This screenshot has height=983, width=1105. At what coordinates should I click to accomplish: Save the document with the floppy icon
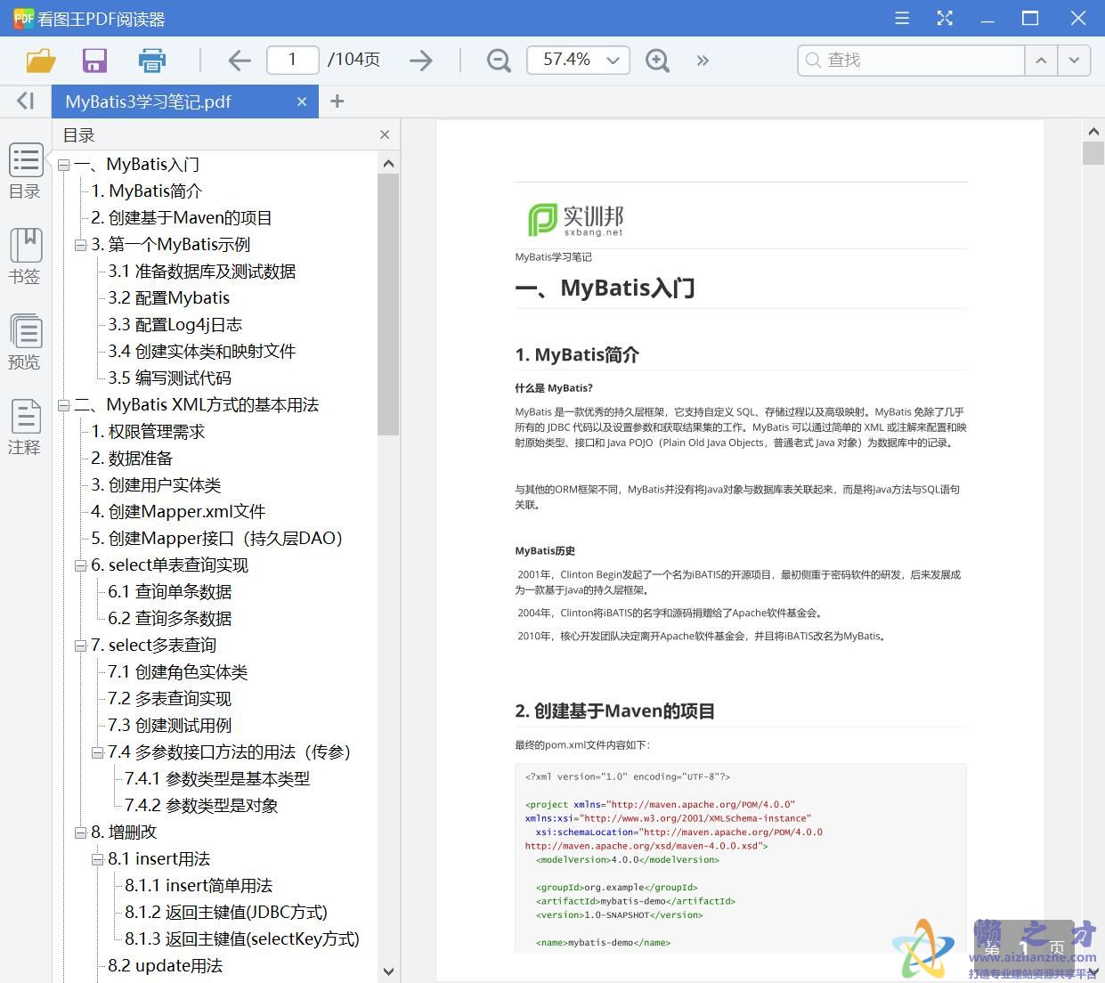coord(94,61)
